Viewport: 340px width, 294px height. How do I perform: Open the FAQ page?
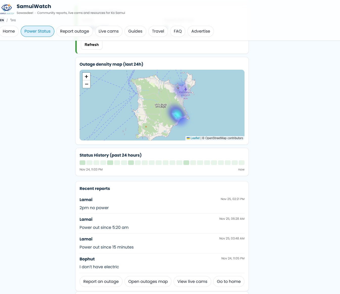click(178, 31)
